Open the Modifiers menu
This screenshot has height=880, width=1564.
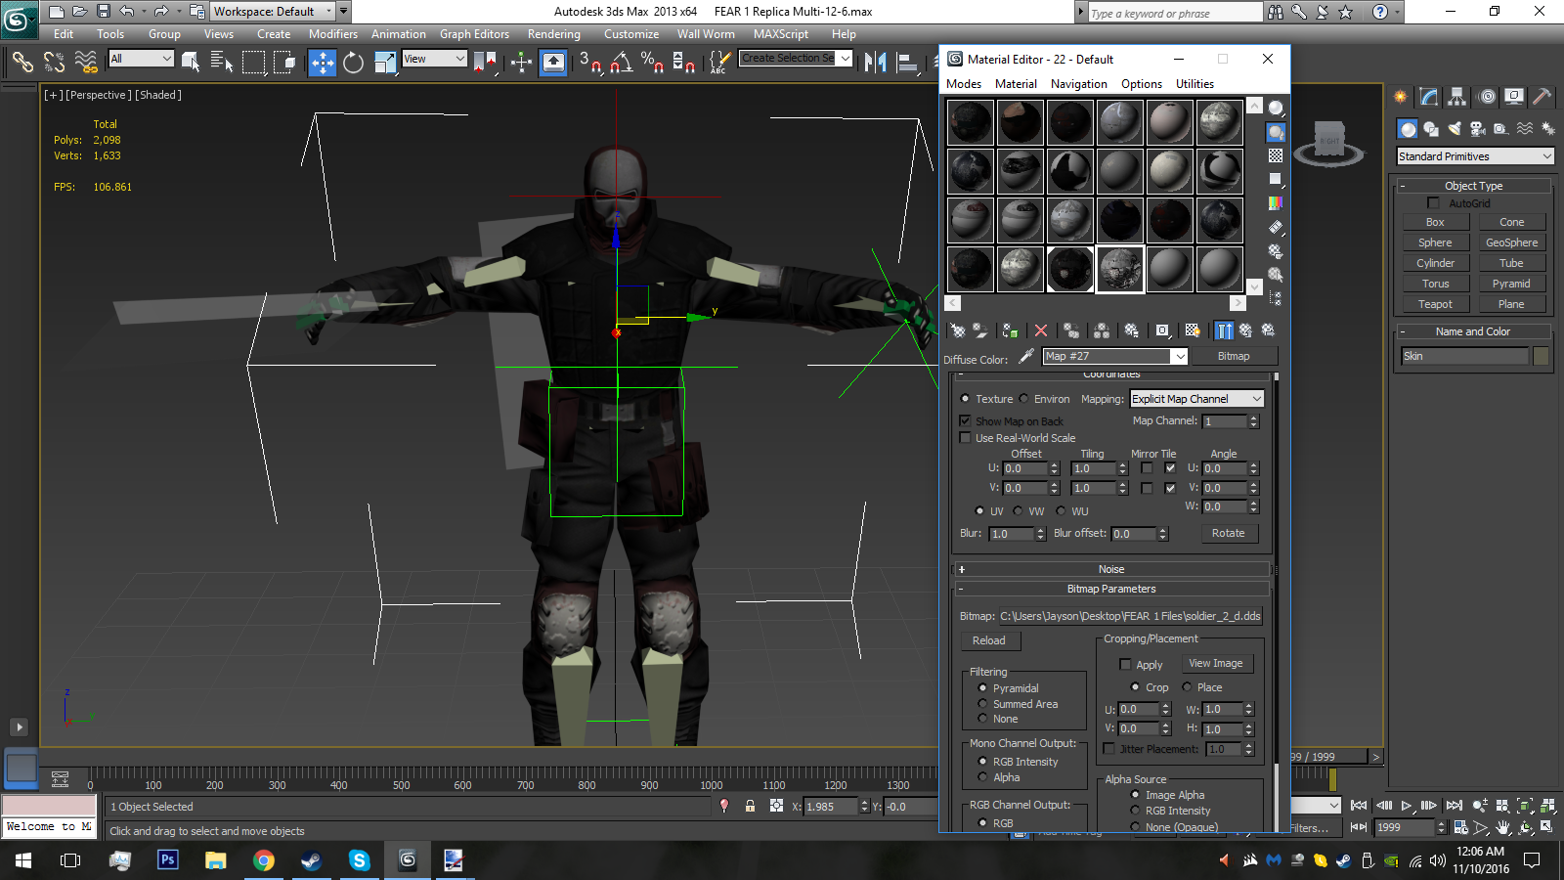[333, 34]
